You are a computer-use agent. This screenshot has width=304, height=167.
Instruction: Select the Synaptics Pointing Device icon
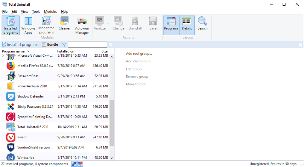[x=11, y=117]
